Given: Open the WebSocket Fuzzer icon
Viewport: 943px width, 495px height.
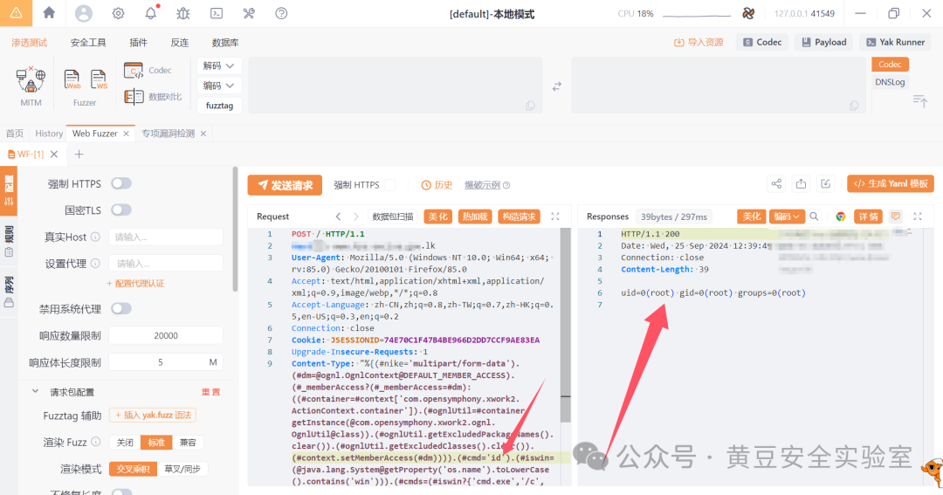Looking at the screenshot, I should point(99,80).
